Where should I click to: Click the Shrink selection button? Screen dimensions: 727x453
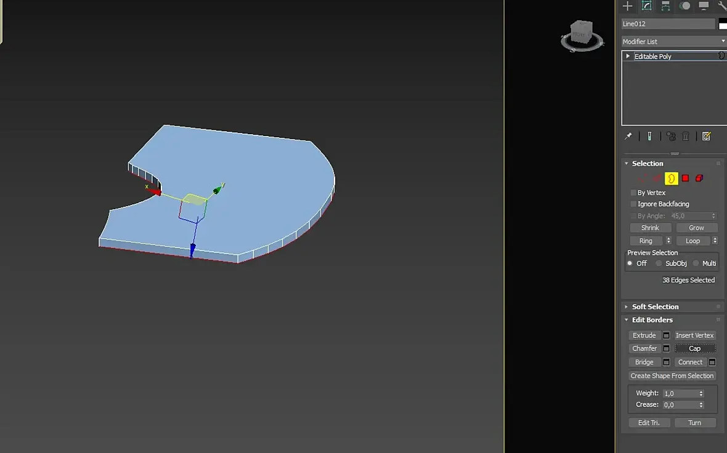650,228
